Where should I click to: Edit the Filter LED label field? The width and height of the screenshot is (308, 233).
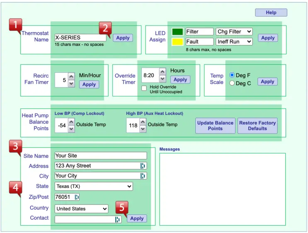click(199, 32)
